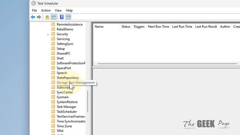
Task: Open the Help menu
Action: tap(69, 10)
